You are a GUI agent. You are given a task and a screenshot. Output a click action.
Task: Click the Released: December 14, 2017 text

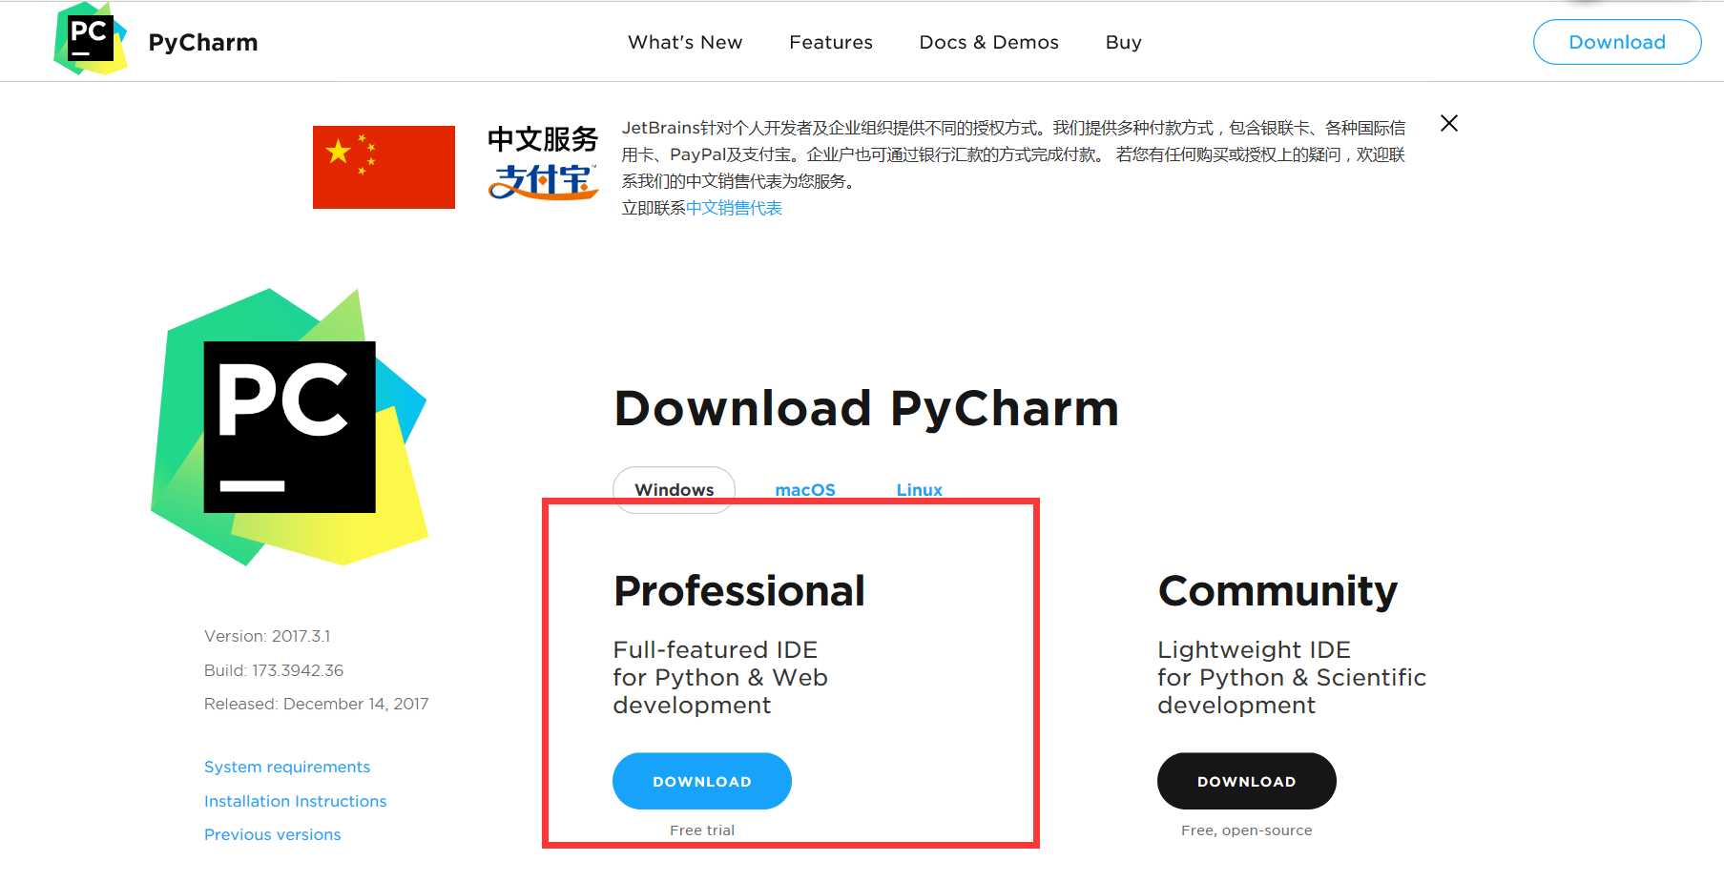(x=317, y=704)
